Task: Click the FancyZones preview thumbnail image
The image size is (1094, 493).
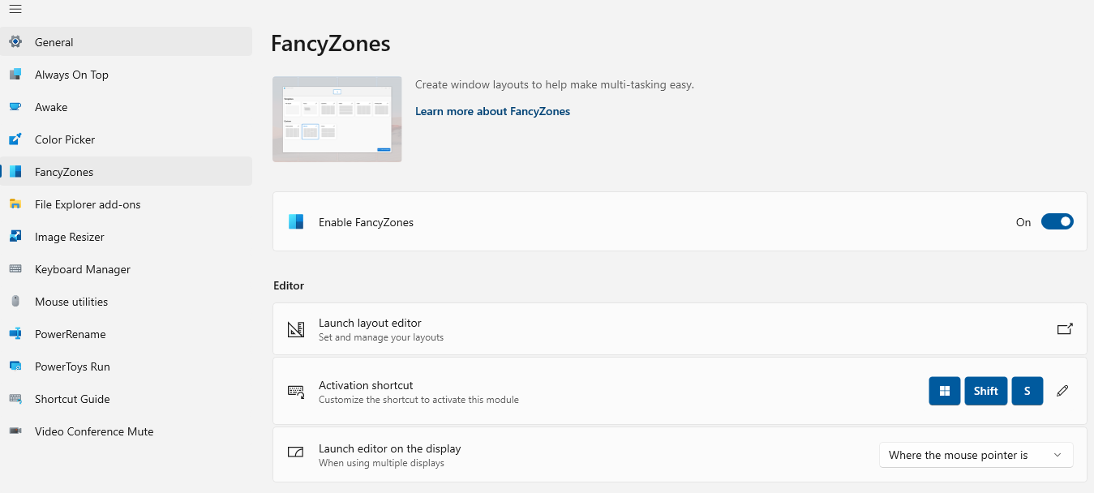Action: [x=337, y=119]
